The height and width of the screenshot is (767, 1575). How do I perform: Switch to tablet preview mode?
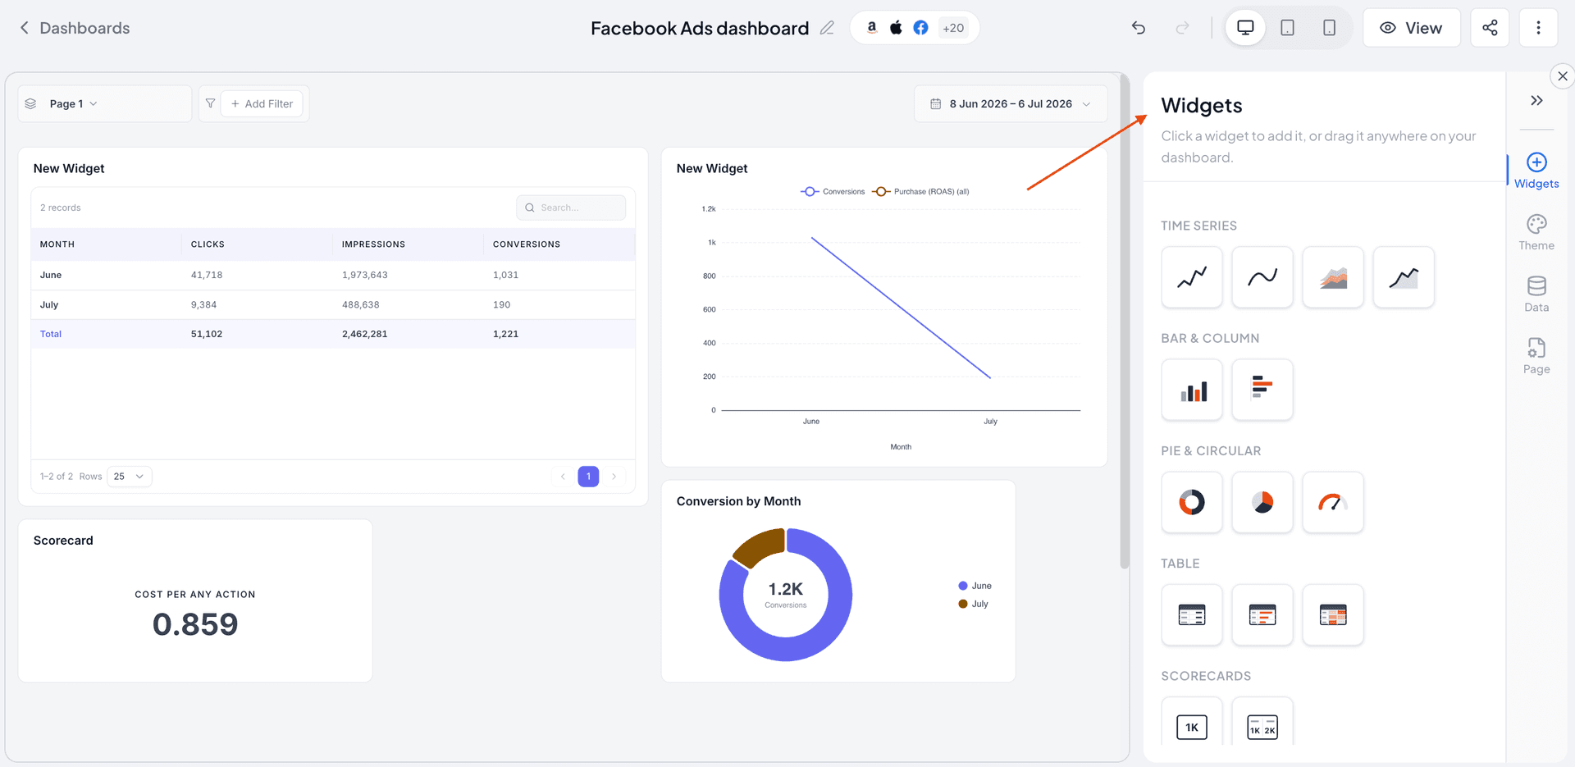pos(1288,28)
